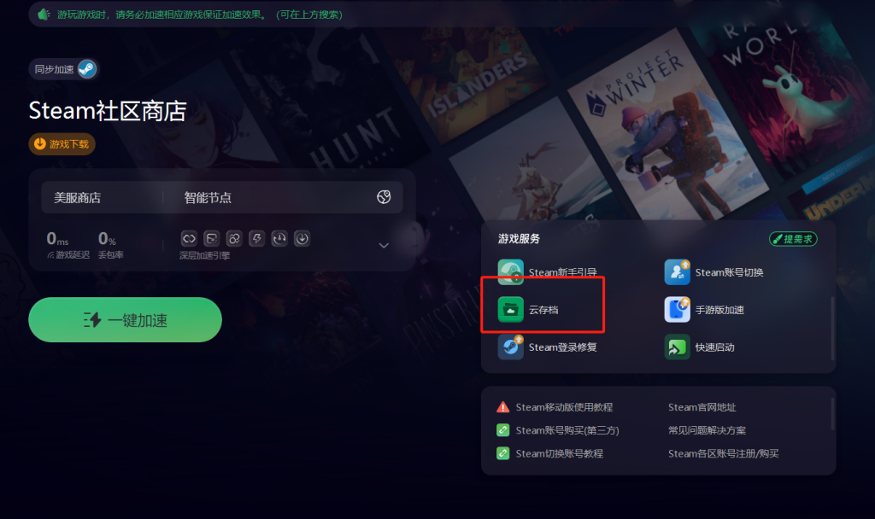Click the 一键加速 green button
This screenshot has width=875, height=519.
click(125, 320)
